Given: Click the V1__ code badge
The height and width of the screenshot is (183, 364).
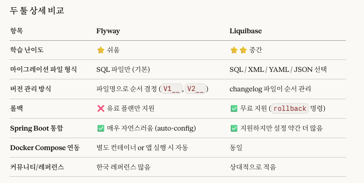Looking at the screenshot, I should (172, 89).
